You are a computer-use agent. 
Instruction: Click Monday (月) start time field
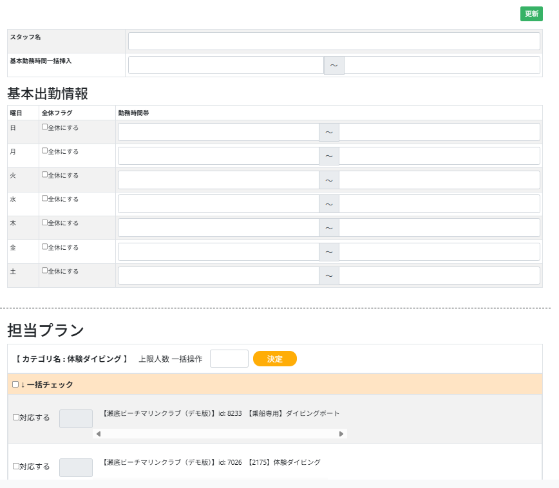pyautogui.click(x=218, y=156)
